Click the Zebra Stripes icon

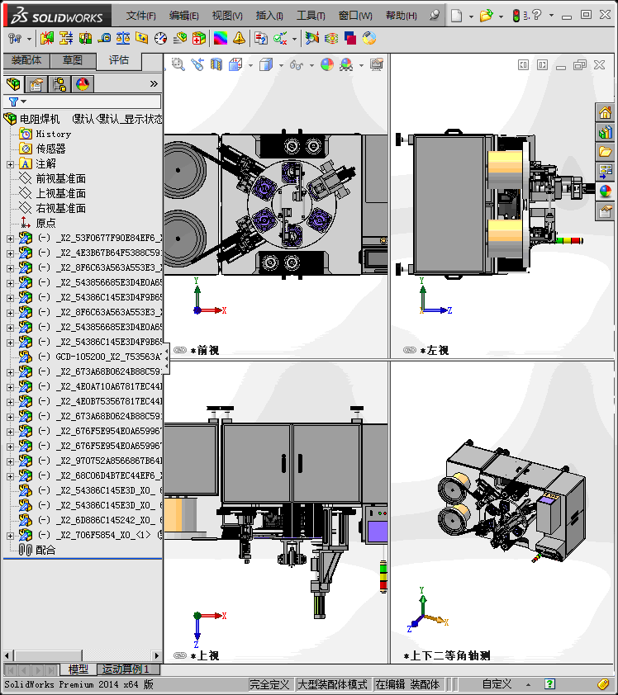[x=331, y=39]
